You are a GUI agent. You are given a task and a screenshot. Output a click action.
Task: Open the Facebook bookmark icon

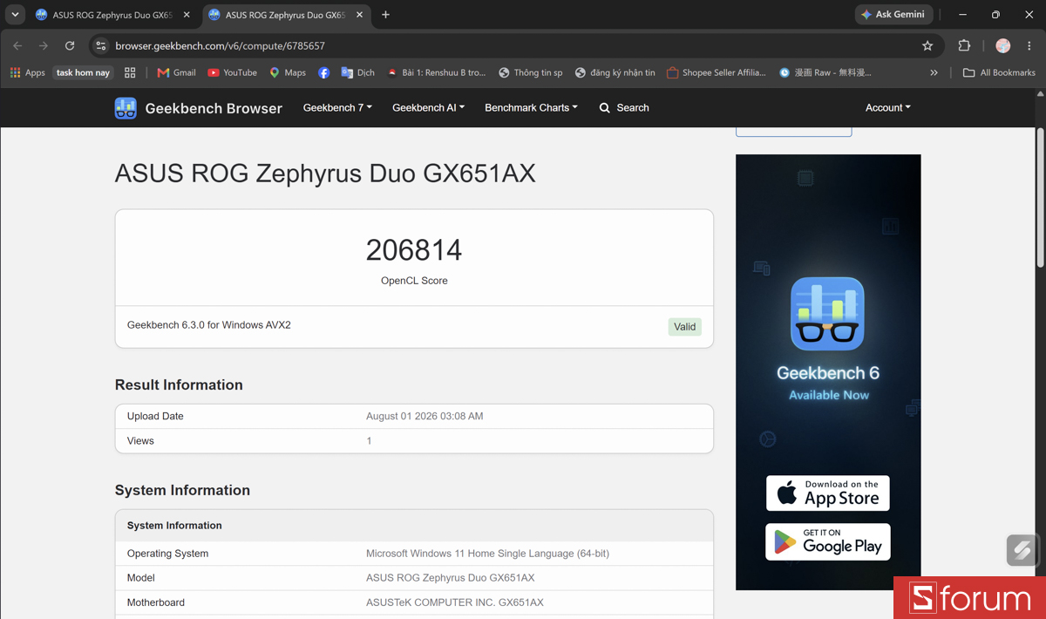[323, 72]
